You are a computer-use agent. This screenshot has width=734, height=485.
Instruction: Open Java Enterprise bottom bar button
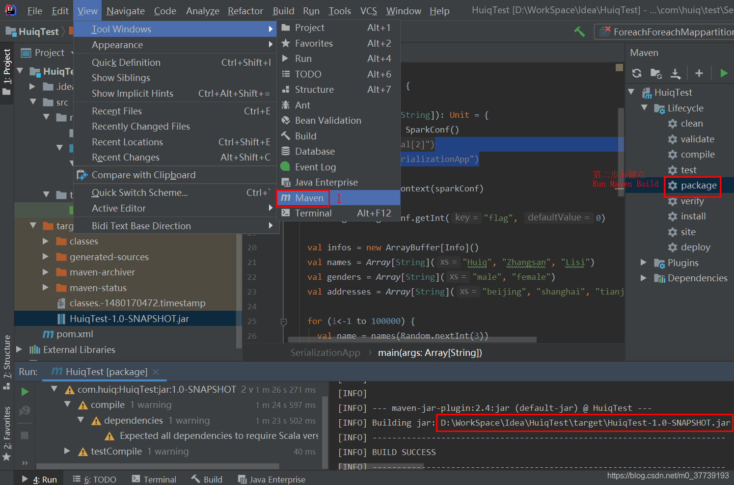[x=272, y=479]
